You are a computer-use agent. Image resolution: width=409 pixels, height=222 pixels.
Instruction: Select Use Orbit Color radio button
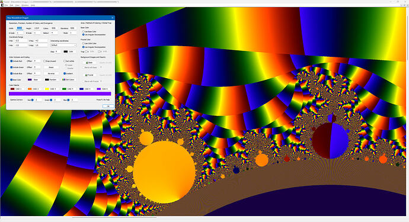(x=83, y=43)
